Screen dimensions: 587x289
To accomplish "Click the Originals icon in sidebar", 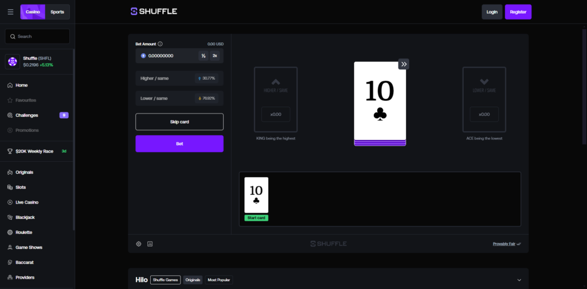I will pyautogui.click(x=10, y=172).
